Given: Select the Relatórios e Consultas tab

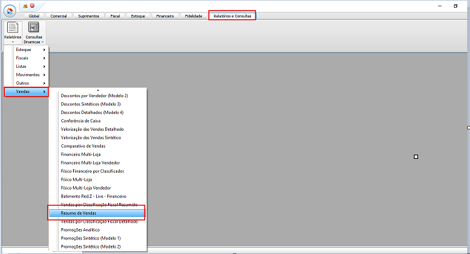Looking at the screenshot, I should point(232,16).
